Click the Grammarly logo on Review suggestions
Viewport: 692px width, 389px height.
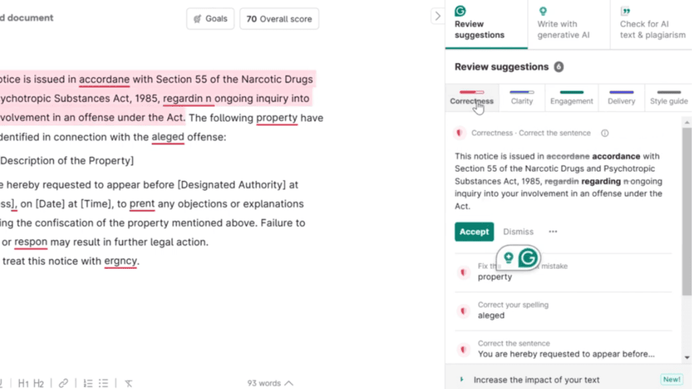460,11
